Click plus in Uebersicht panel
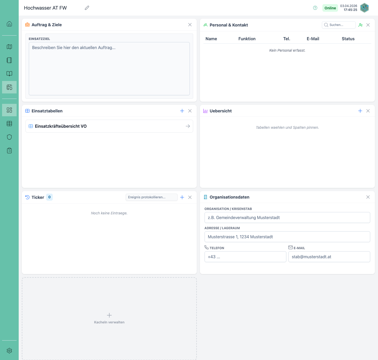 coord(360,111)
